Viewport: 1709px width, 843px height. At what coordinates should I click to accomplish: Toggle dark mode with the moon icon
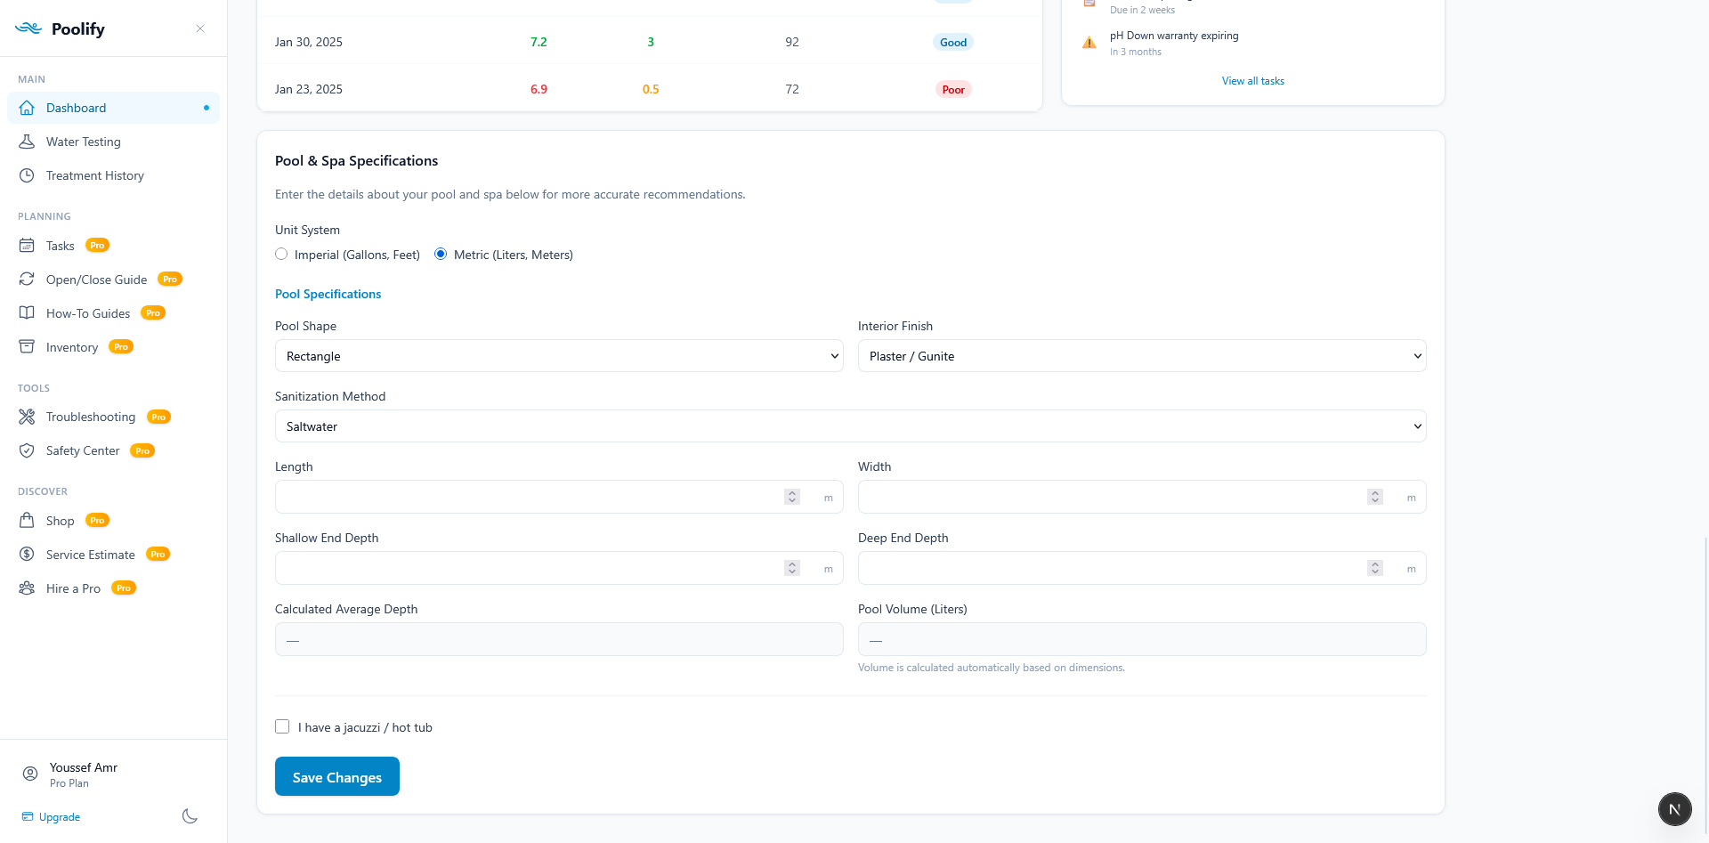pos(190,816)
